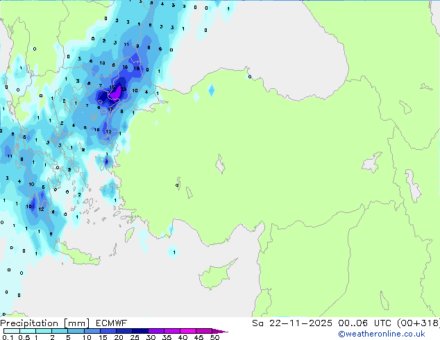
Task: Click the legend scale label '35'
Action: 167,337
